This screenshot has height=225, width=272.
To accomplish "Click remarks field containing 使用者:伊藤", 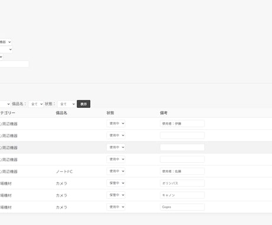I will click(182, 124).
